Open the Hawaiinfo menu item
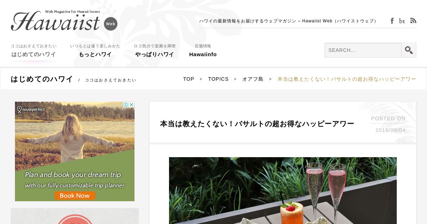This screenshot has height=224, width=427. tap(203, 51)
